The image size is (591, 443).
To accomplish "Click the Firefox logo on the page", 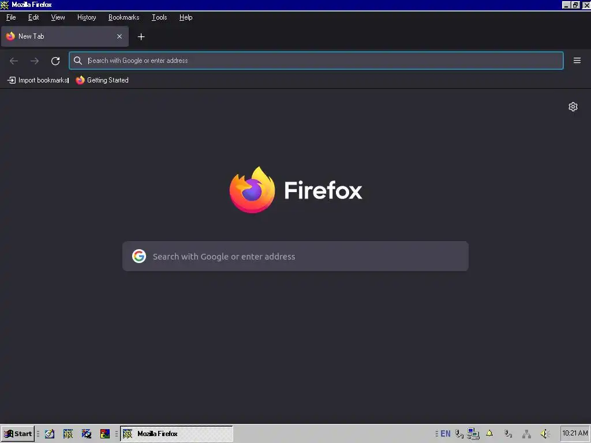I will coord(252,189).
